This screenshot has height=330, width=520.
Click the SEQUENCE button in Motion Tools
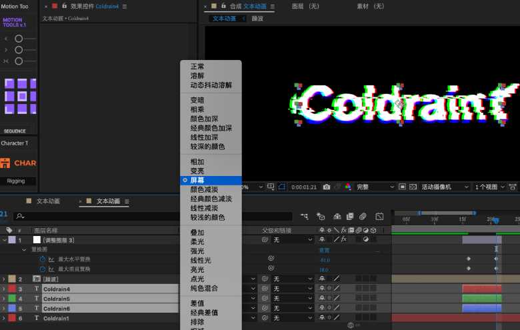pyautogui.click(x=15, y=131)
